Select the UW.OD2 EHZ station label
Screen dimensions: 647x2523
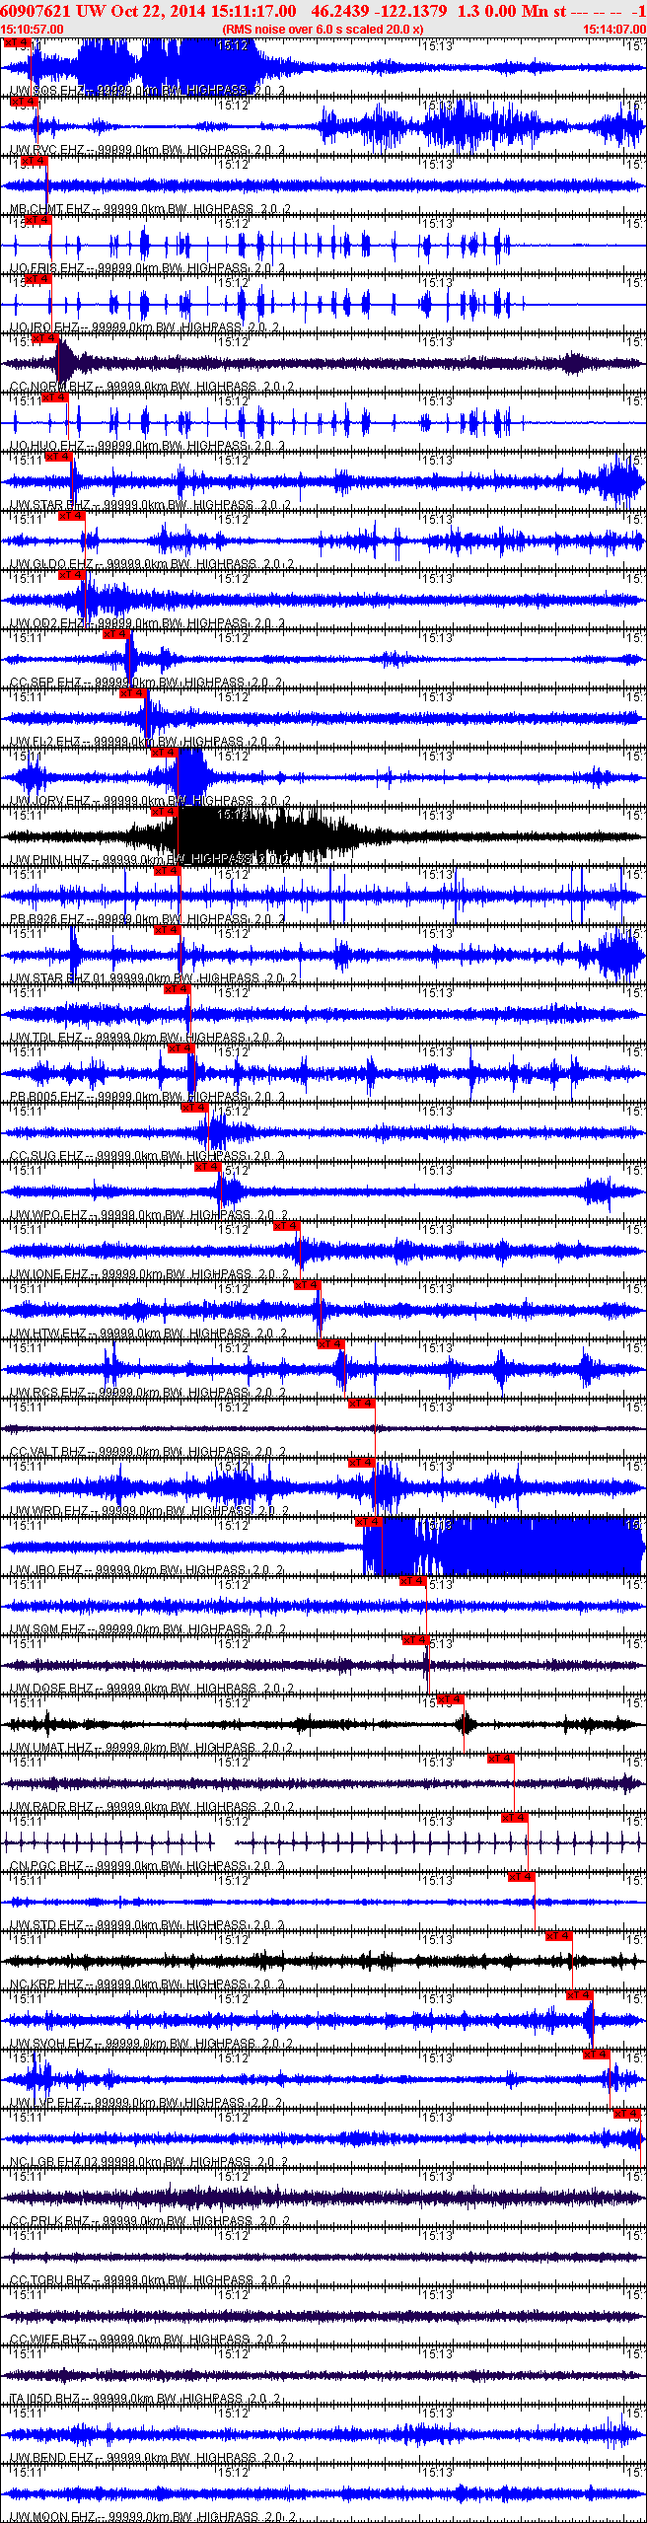147,623
